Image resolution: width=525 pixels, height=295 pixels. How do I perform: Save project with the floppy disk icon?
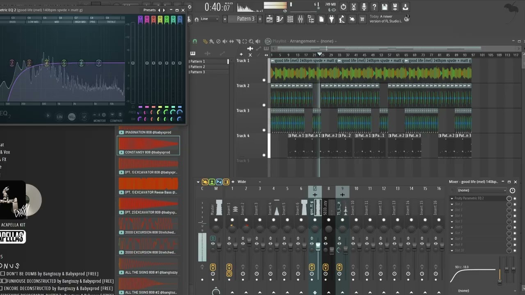[x=384, y=7]
